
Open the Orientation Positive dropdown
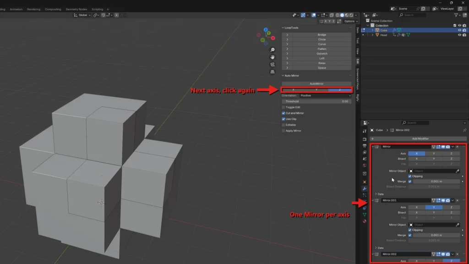[x=326, y=95]
